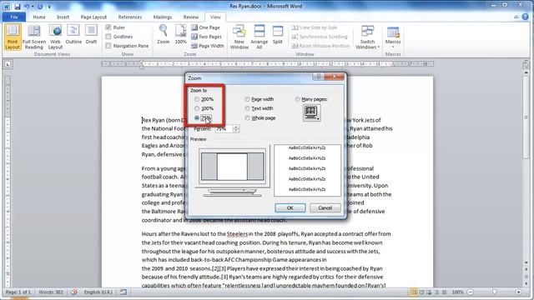Click the Arrange All ribbon button
Viewport: 534px width, 300px height.
point(259,37)
